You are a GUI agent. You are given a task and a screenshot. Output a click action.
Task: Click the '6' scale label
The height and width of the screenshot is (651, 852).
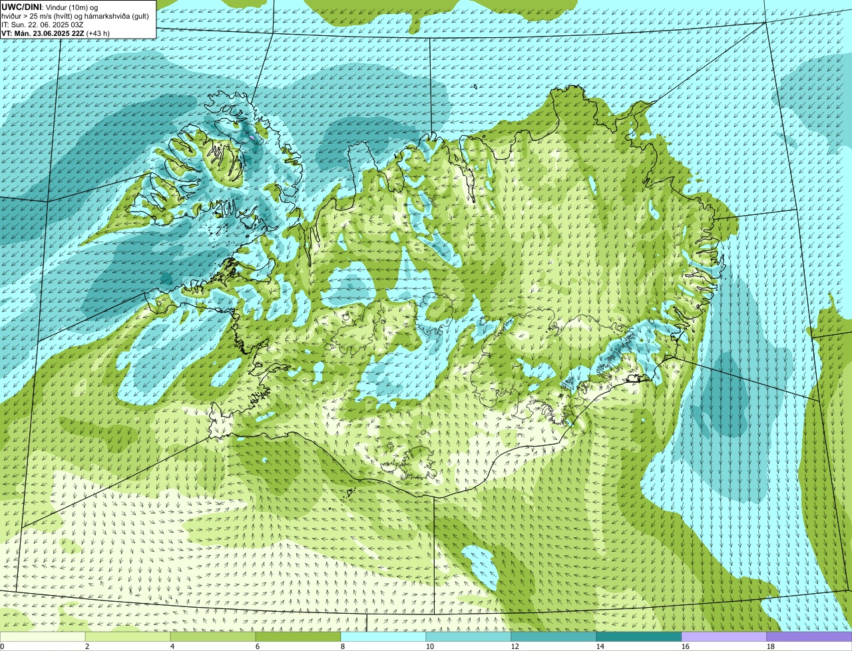tap(258, 646)
